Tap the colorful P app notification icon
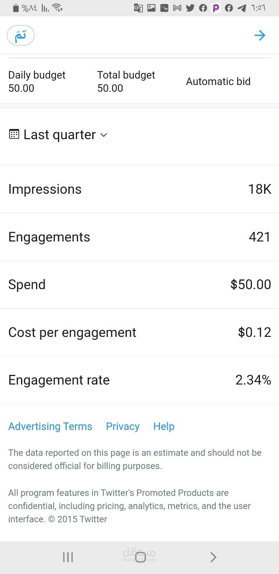Image resolution: width=279 pixels, height=574 pixels. [216, 8]
